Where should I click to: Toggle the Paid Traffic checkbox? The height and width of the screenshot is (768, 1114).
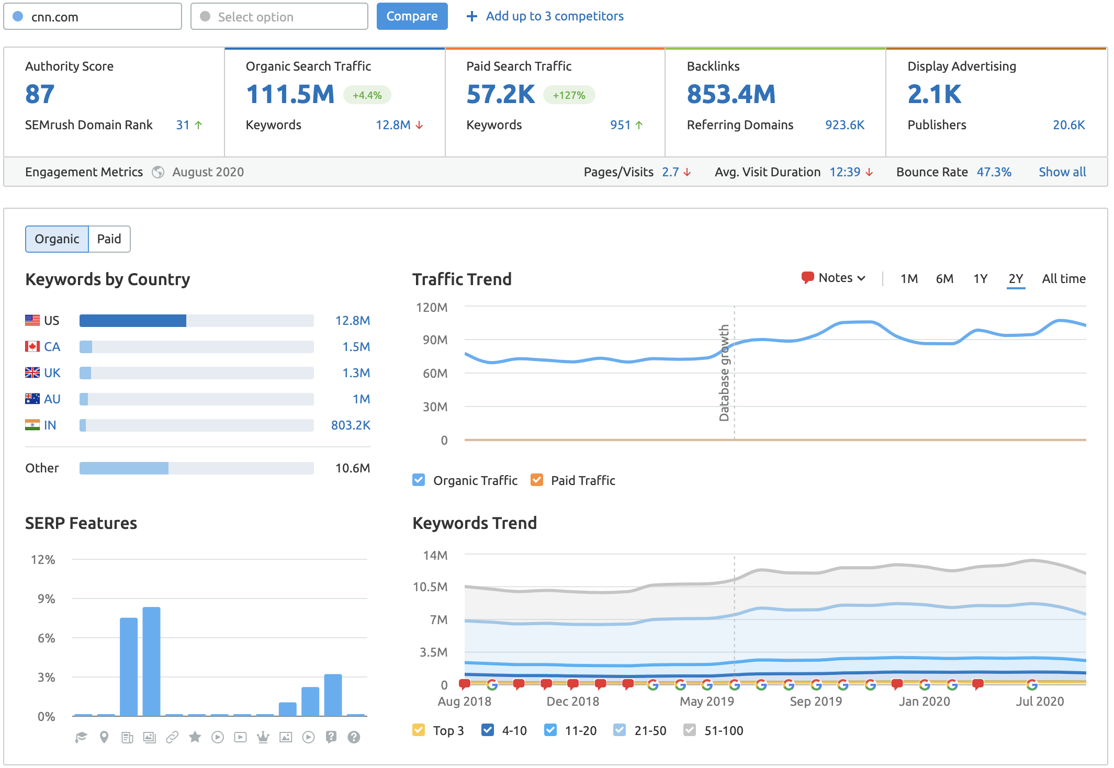point(537,480)
